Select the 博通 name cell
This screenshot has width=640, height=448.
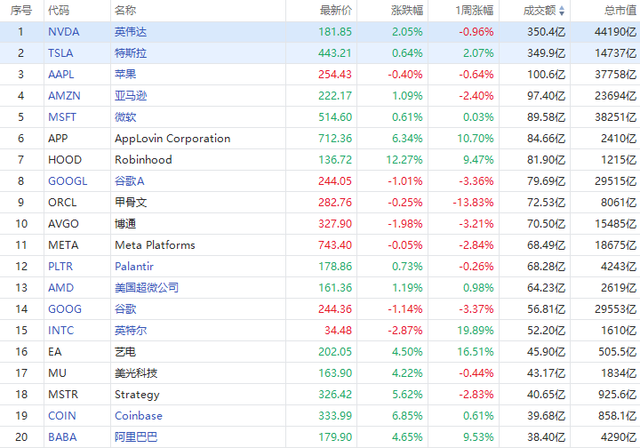[125, 224]
